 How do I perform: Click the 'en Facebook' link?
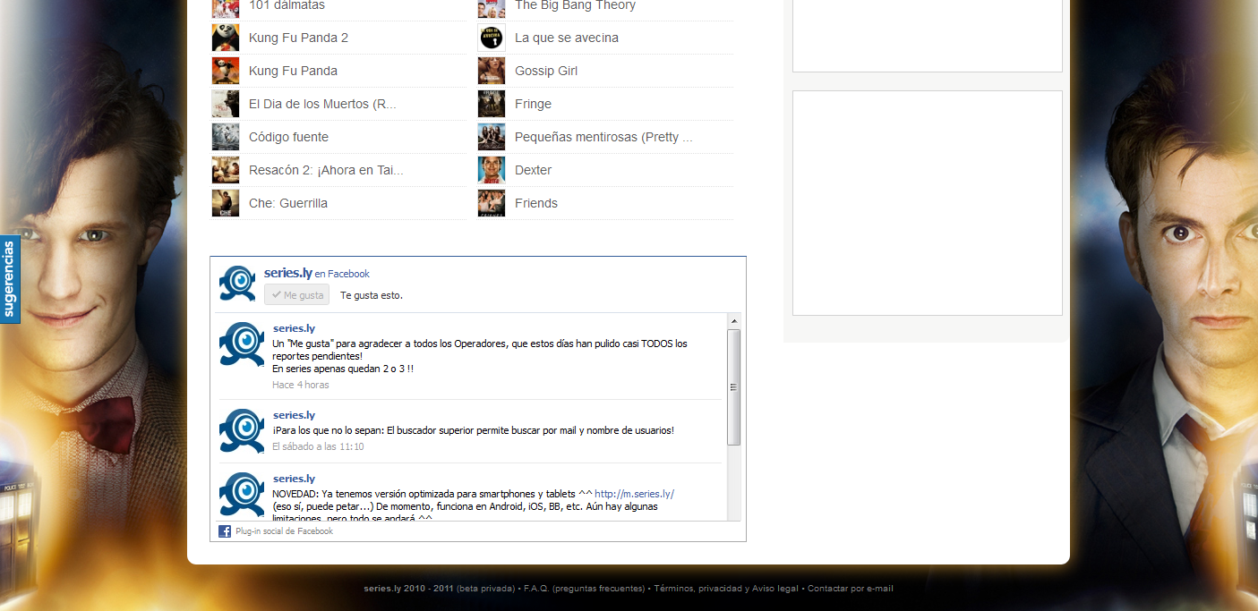[x=342, y=274]
